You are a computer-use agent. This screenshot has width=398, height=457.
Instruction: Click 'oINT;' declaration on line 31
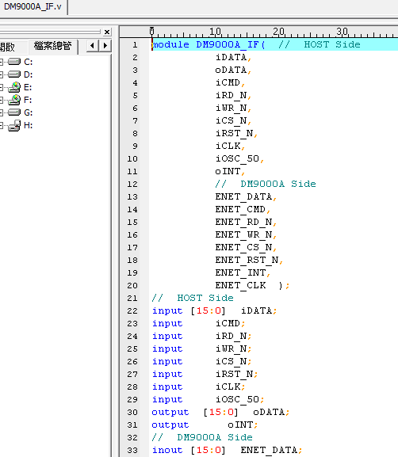click(x=243, y=425)
